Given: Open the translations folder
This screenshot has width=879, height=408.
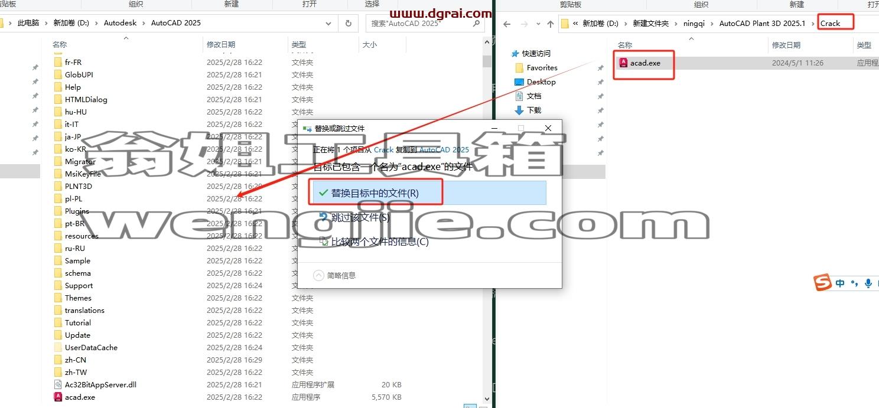Looking at the screenshot, I should (84, 310).
